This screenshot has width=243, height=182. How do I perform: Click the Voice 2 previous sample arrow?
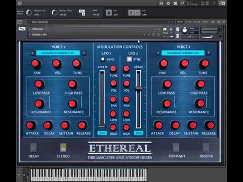pyautogui.click(x=158, y=53)
